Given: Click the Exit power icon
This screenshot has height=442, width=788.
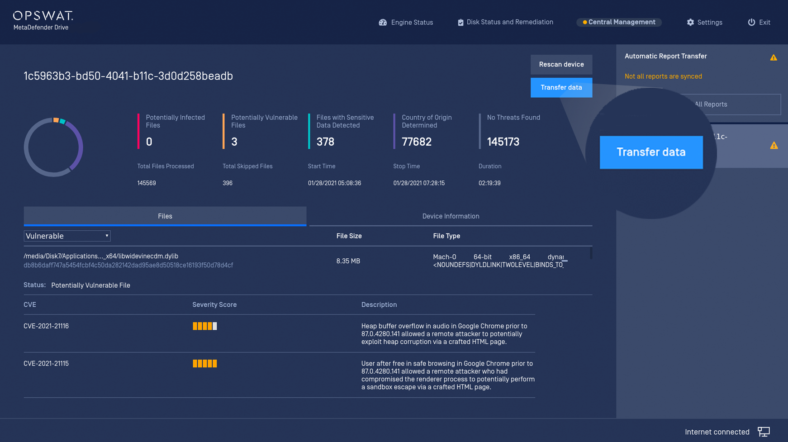Looking at the screenshot, I should (751, 22).
